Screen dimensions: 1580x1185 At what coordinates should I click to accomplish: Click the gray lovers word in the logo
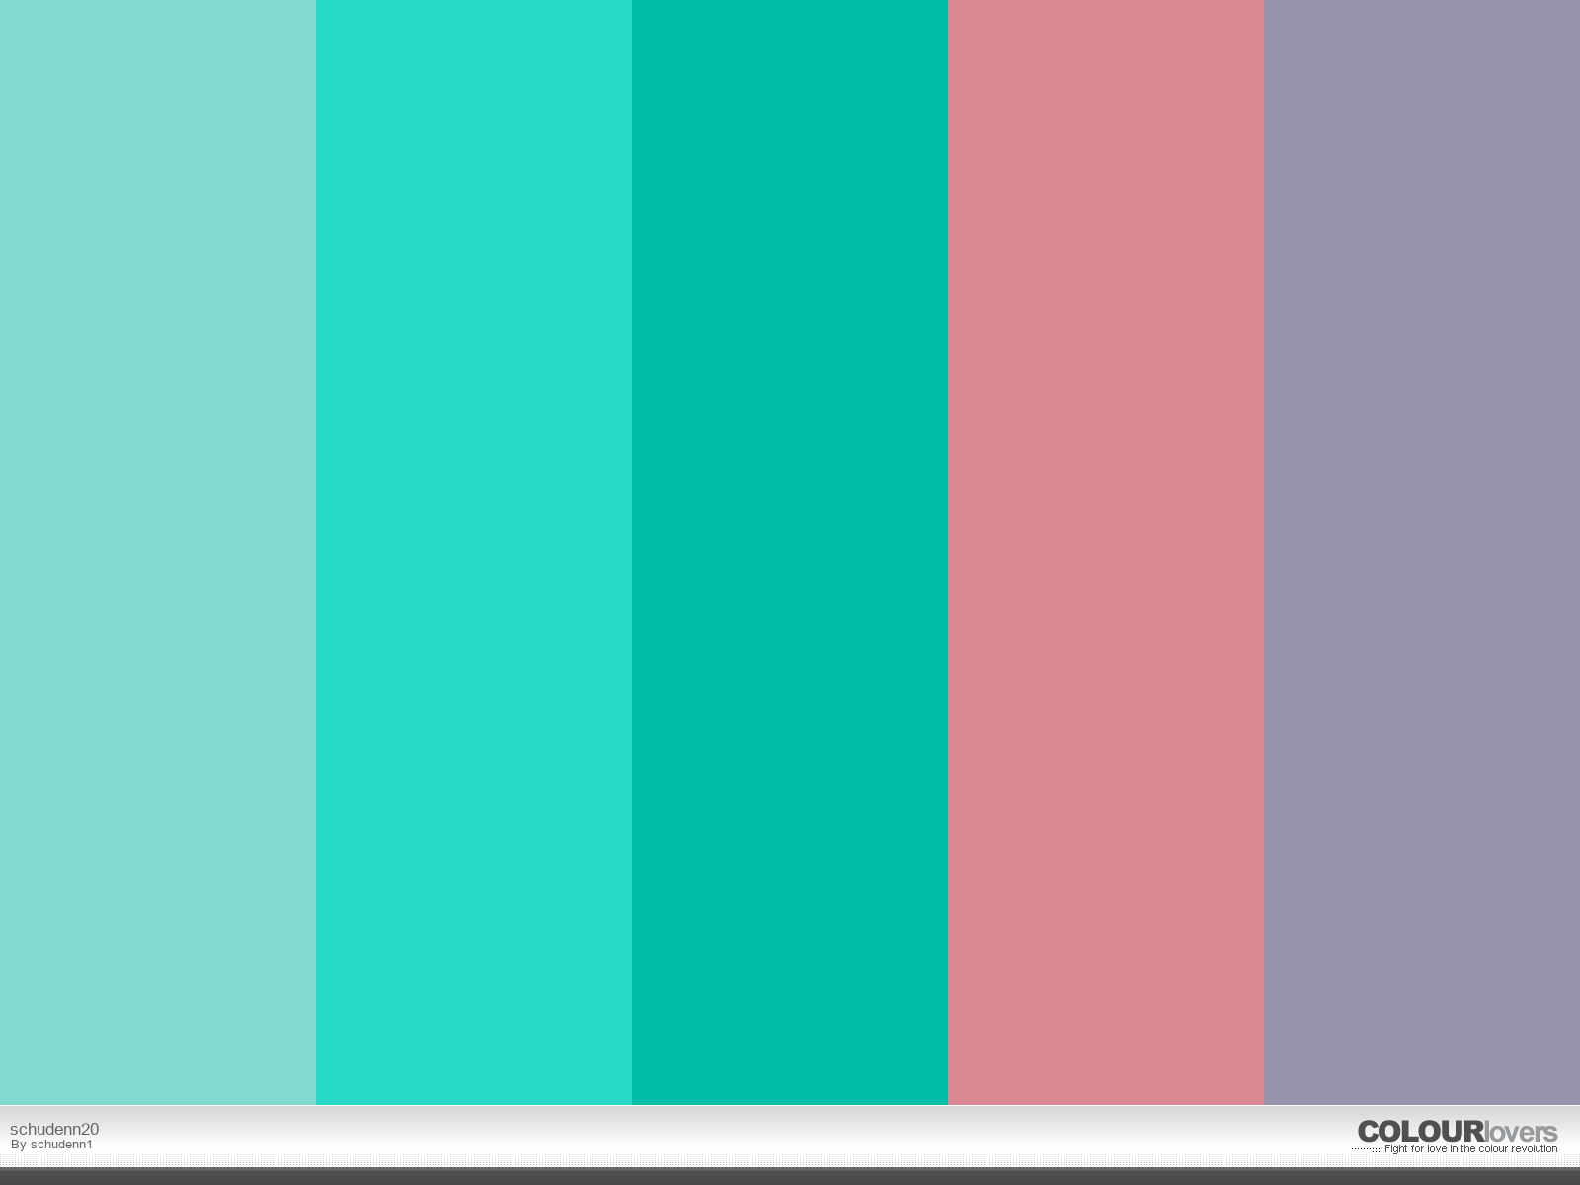point(1521,1132)
